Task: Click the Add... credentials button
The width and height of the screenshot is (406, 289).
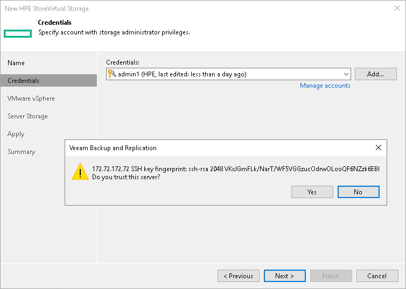Action: point(375,74)
